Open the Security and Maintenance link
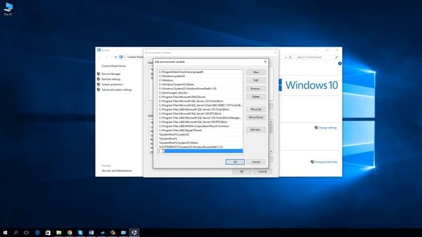Image resolution: width=422 pixels, height=237 pixels. tap(117, 171)
